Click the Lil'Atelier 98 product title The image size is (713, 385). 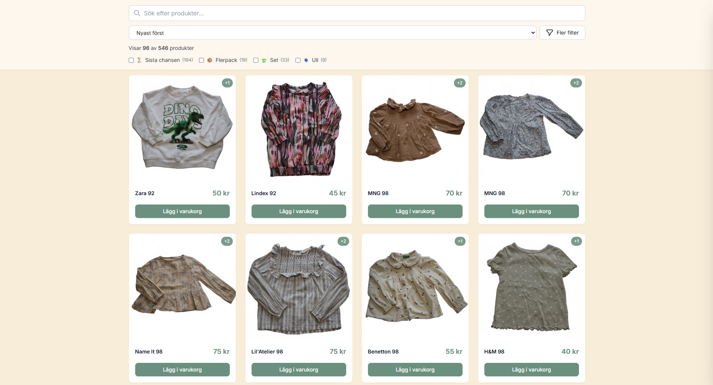pyautogui.click(x=267, y=352)
